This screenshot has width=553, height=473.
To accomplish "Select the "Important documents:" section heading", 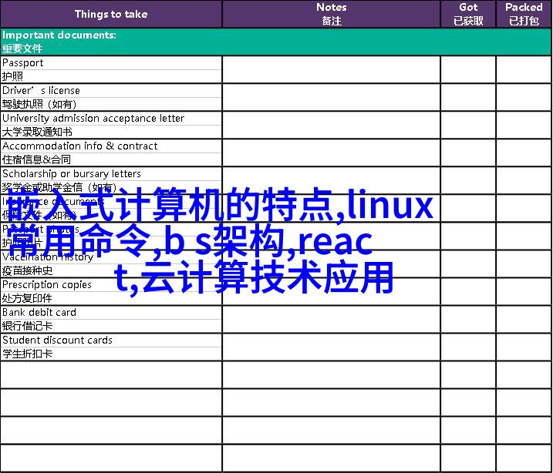I will (59, 35).
